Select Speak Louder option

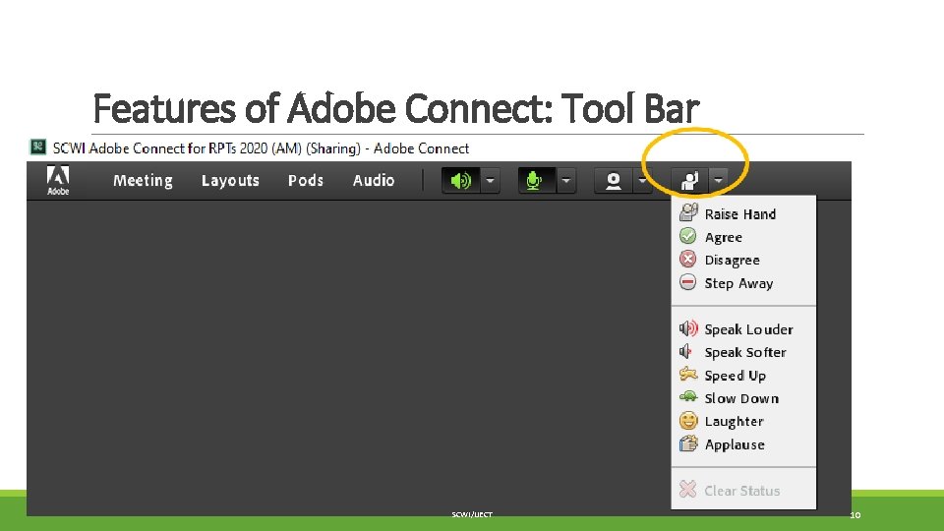pyautogui.click(x=743, y=329)
